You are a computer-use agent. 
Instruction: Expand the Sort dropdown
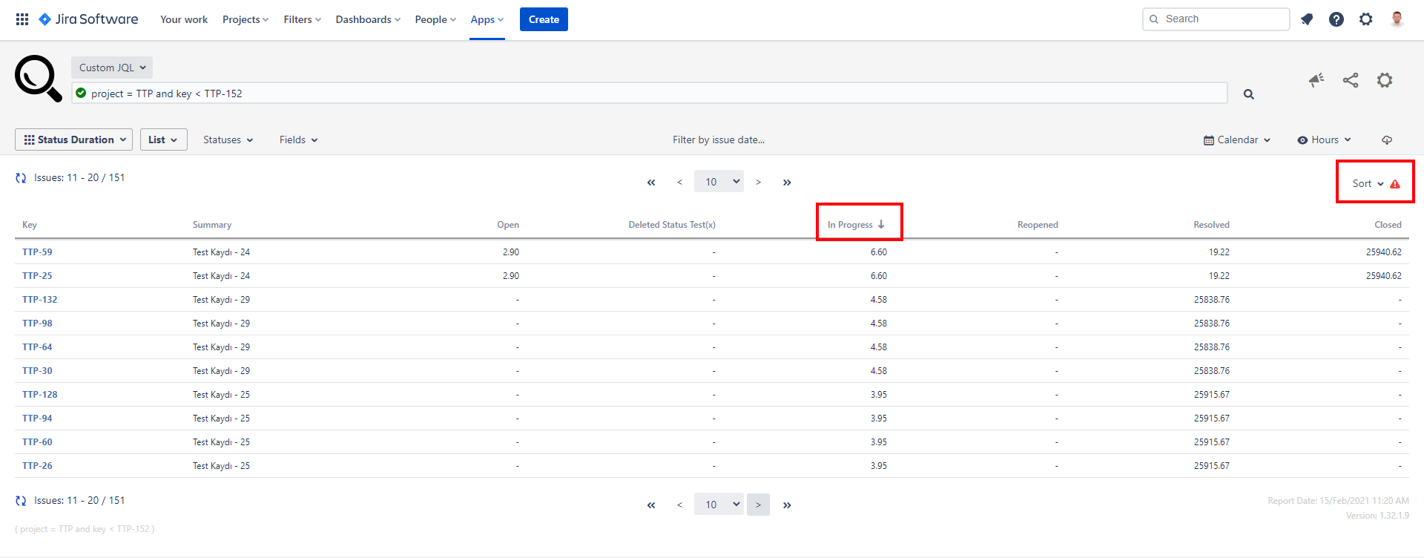pyautogui.click(x=1368, y=183)
